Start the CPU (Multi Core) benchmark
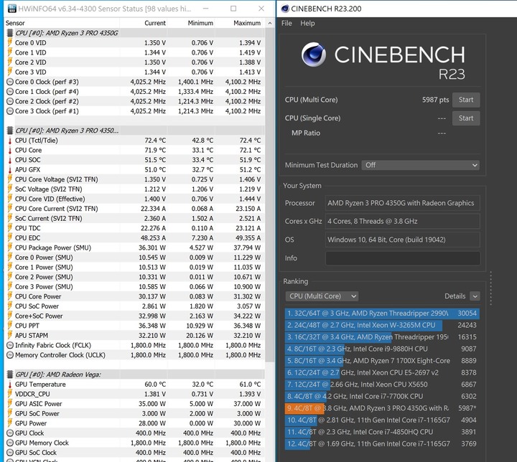Image resolution: width=517 pixels, height=462 pixels. [466, 100]
